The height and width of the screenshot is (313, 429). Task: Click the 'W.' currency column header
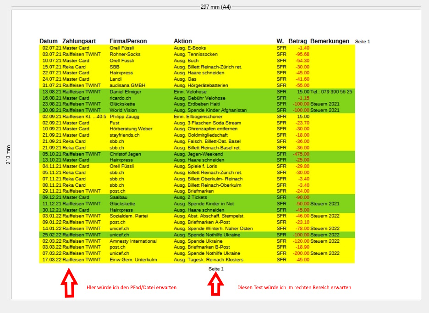pos(280,41)
